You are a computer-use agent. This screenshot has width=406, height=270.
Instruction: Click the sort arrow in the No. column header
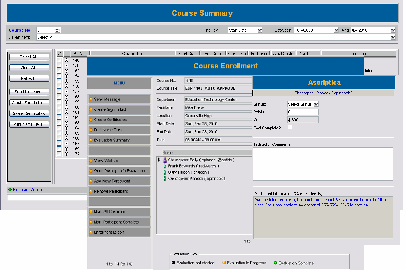[x=76, y=54]
